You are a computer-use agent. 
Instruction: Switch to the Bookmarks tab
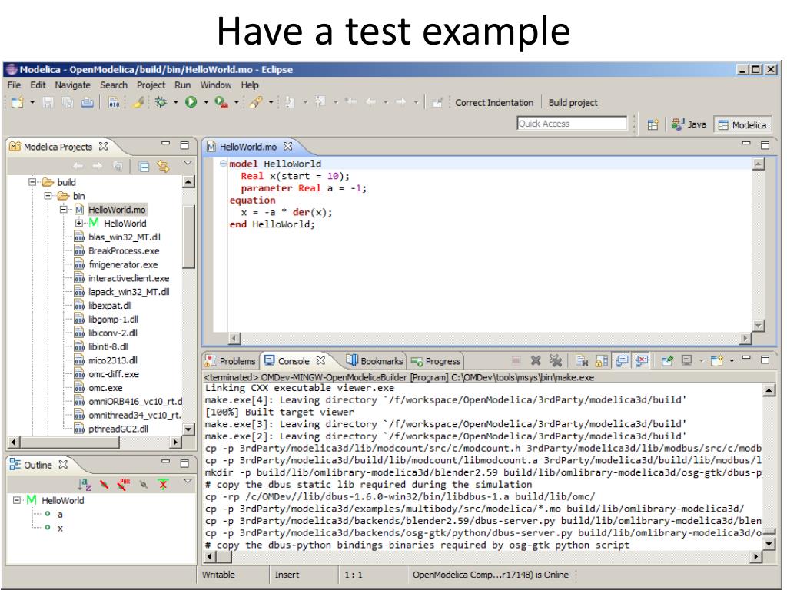374,361
